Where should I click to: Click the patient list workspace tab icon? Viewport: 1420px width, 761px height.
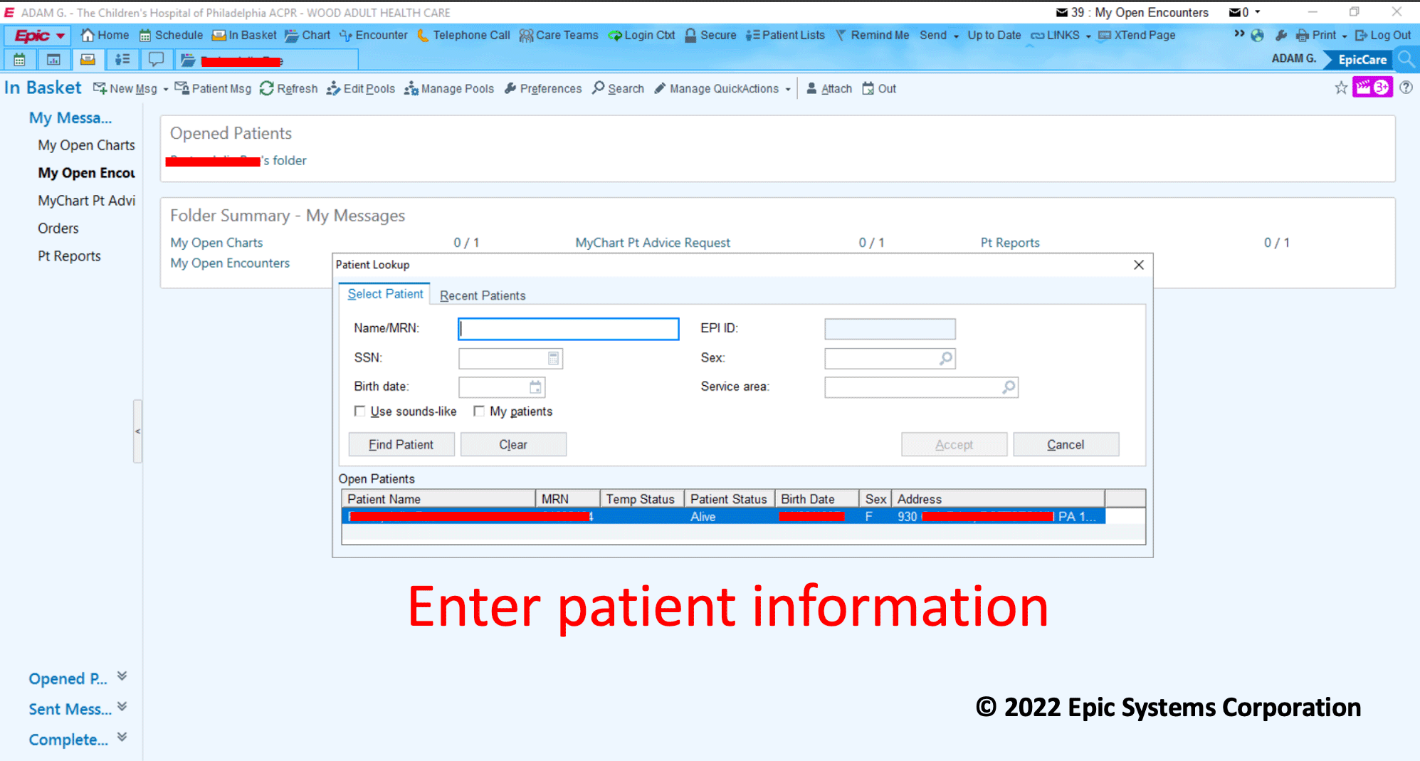tap(122, 60)
